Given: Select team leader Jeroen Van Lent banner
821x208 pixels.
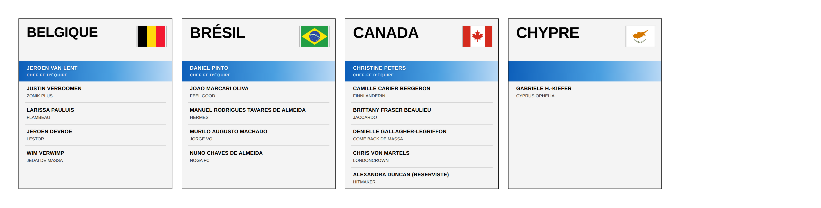Looking at the screenshot, I should [95, 71].
